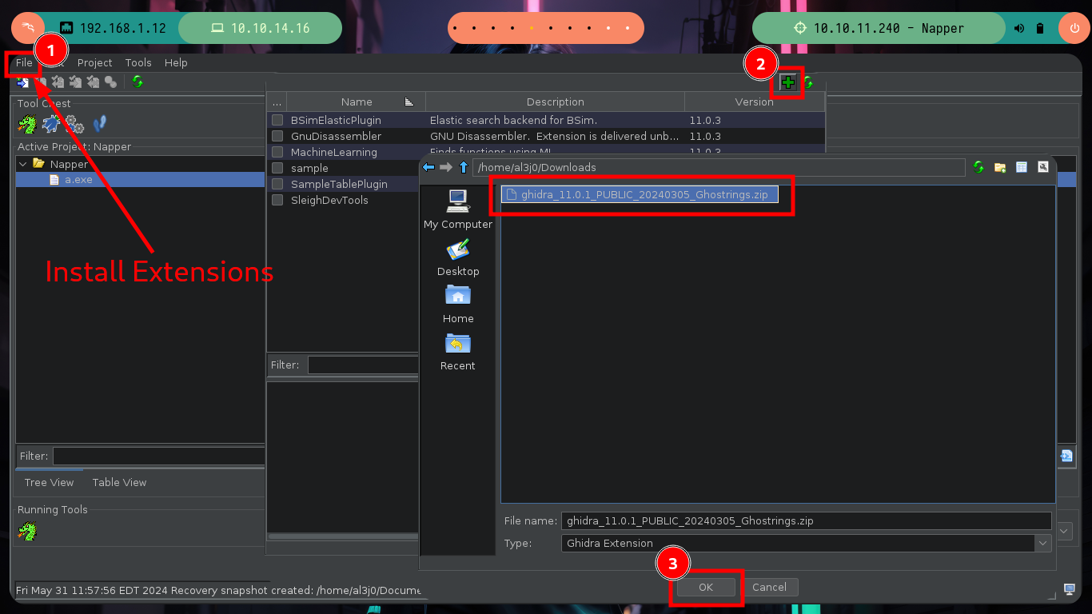
Task: Check the sample extension checkbox
Action: [x=277, y=168]
